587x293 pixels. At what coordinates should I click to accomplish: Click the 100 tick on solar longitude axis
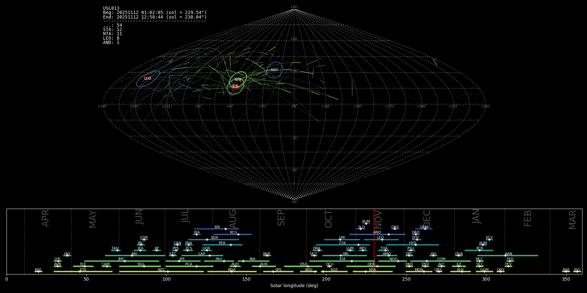(166, 279)
